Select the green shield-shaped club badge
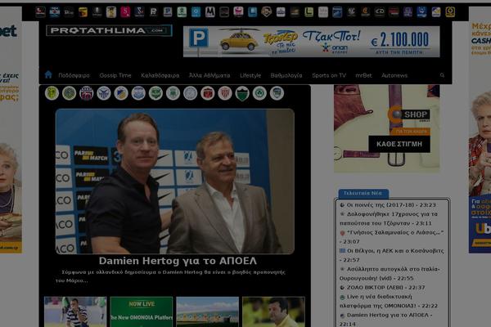The image size is (491, 327). tap(242, 93)
